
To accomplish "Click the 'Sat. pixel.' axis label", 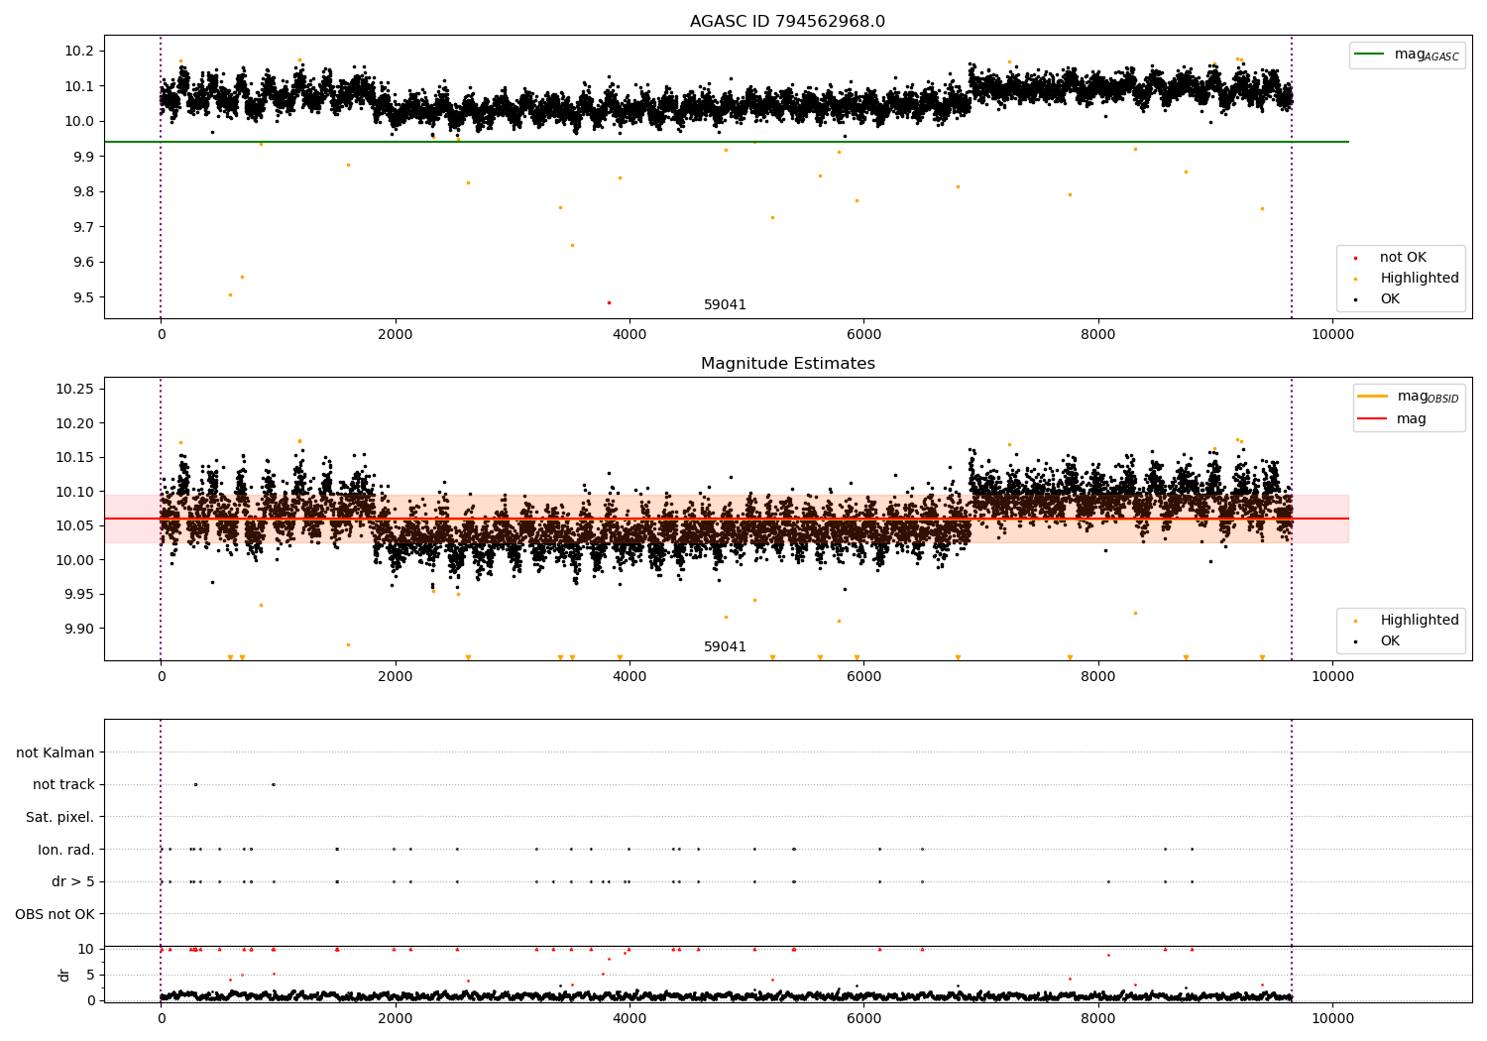I will 60,818.
